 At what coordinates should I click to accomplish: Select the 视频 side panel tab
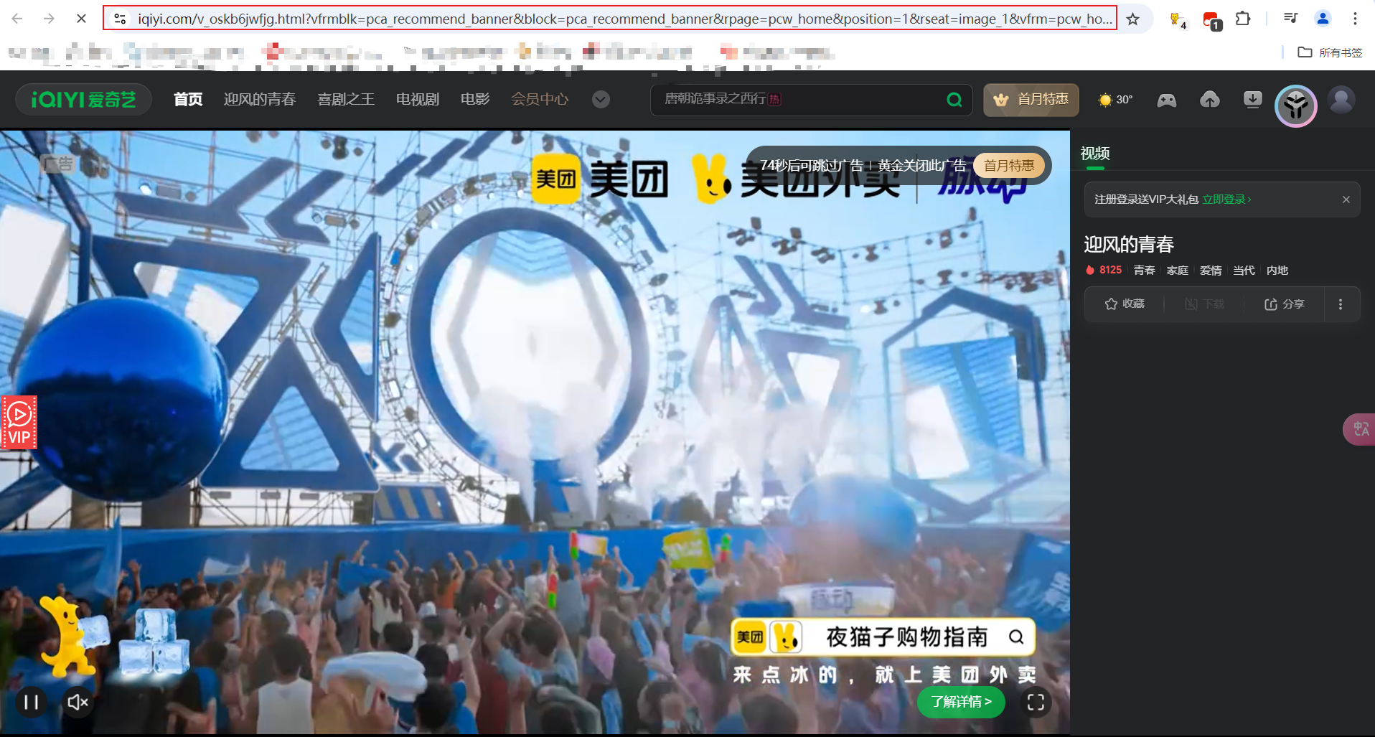pos(1095,154)
